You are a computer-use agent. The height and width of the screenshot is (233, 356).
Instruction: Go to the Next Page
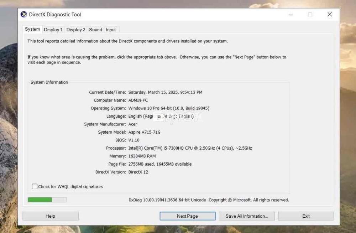click(187, 216)
